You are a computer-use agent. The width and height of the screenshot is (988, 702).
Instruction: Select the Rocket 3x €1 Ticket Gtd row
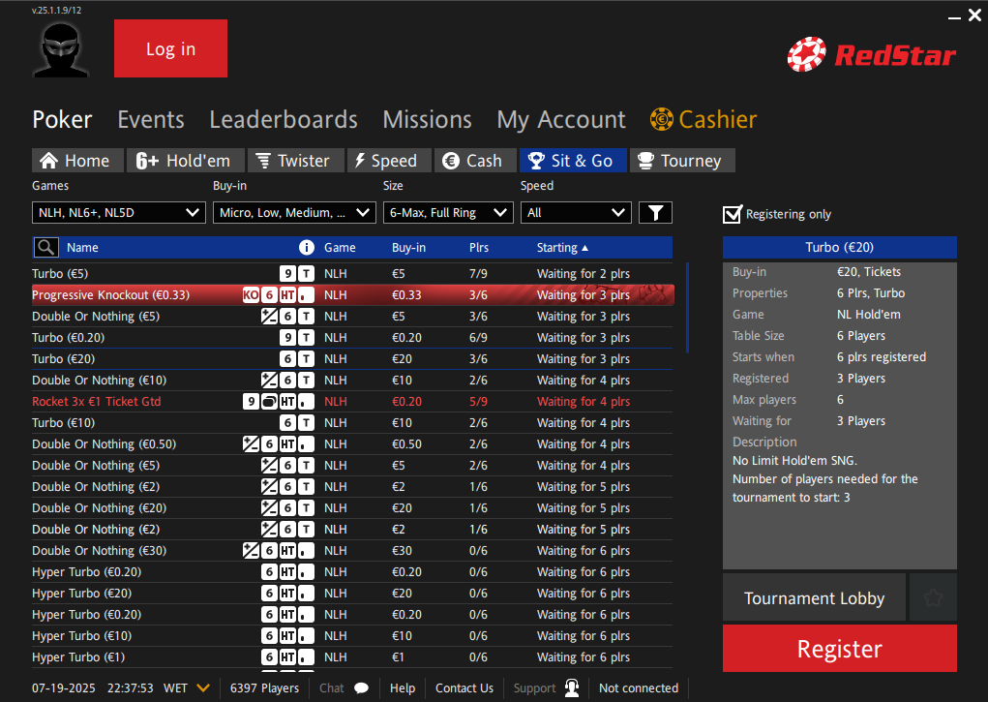click(x=352, y=401)
